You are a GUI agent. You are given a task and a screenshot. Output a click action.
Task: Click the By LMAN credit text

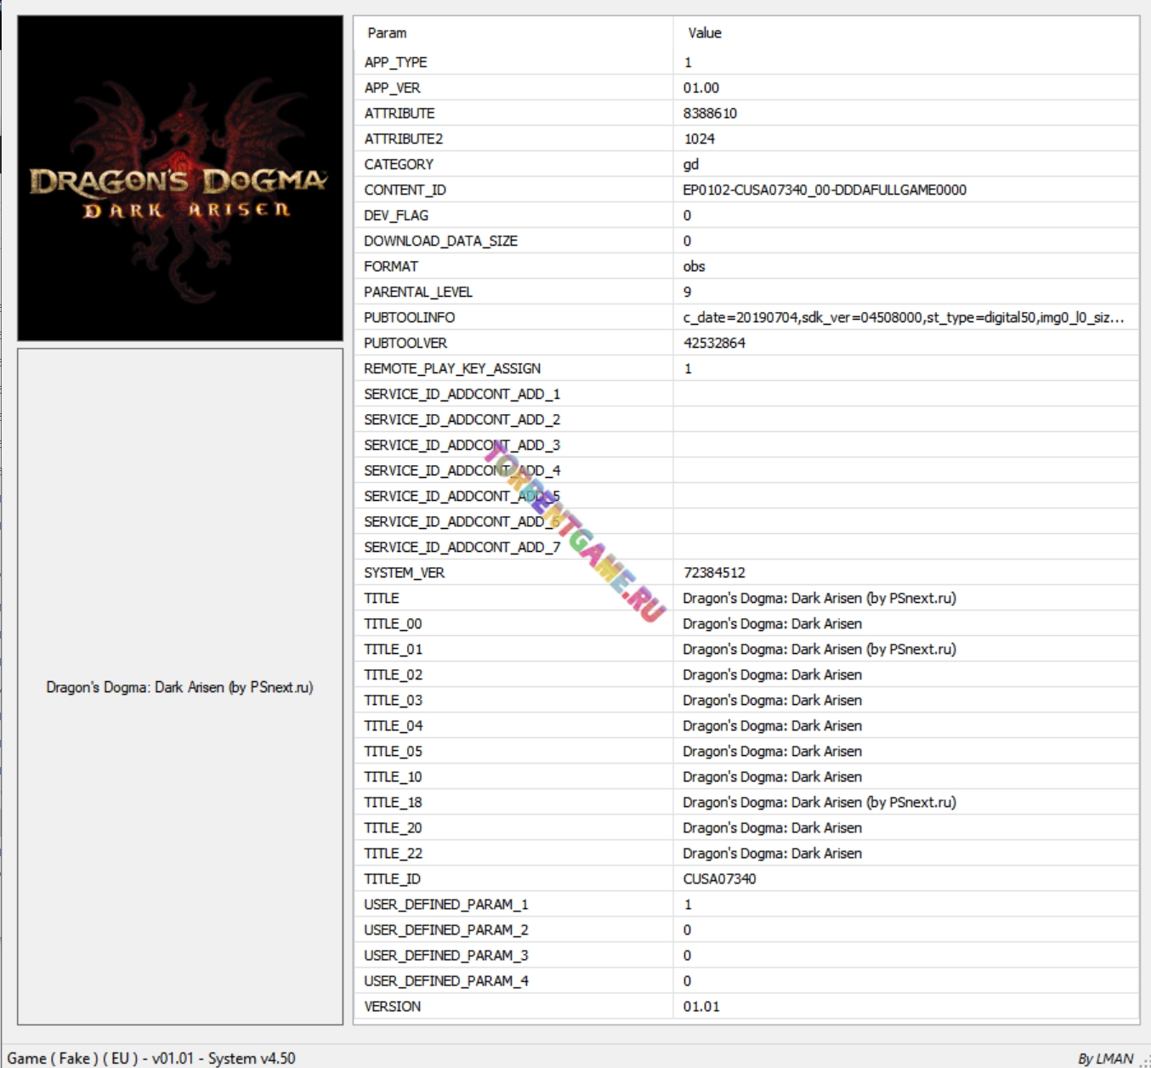[x=1105, y=1058]
